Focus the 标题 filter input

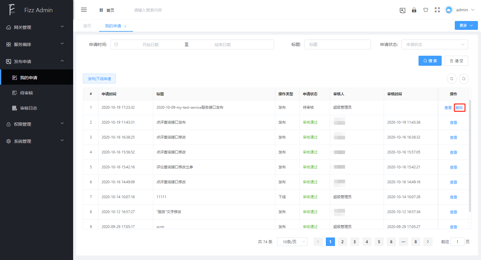pos(337,44)
